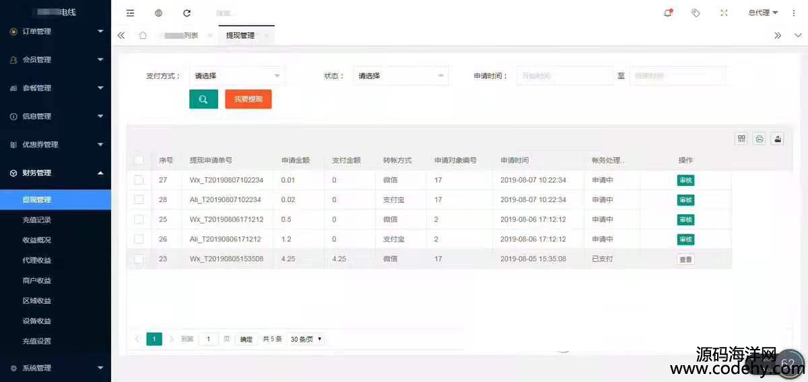The image size is (808, 382).
Task: Click 审核 for row 28
Action: 685,200
